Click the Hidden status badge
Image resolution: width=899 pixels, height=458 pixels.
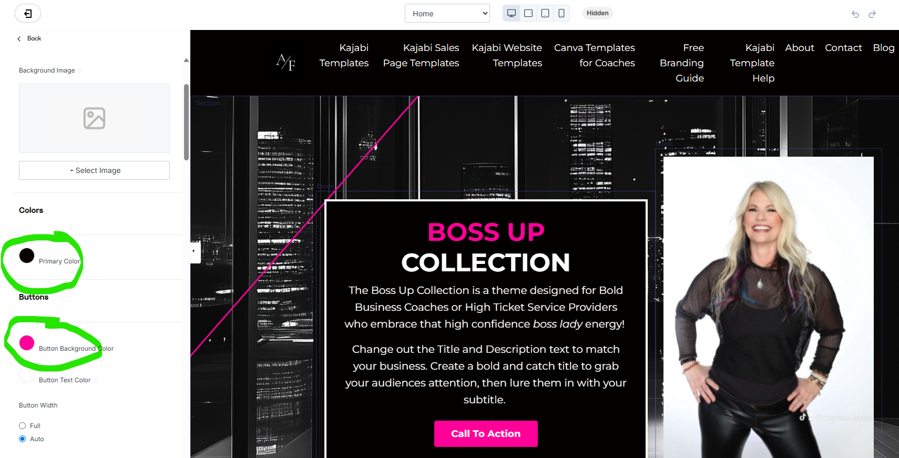click(x=598, y=13)
